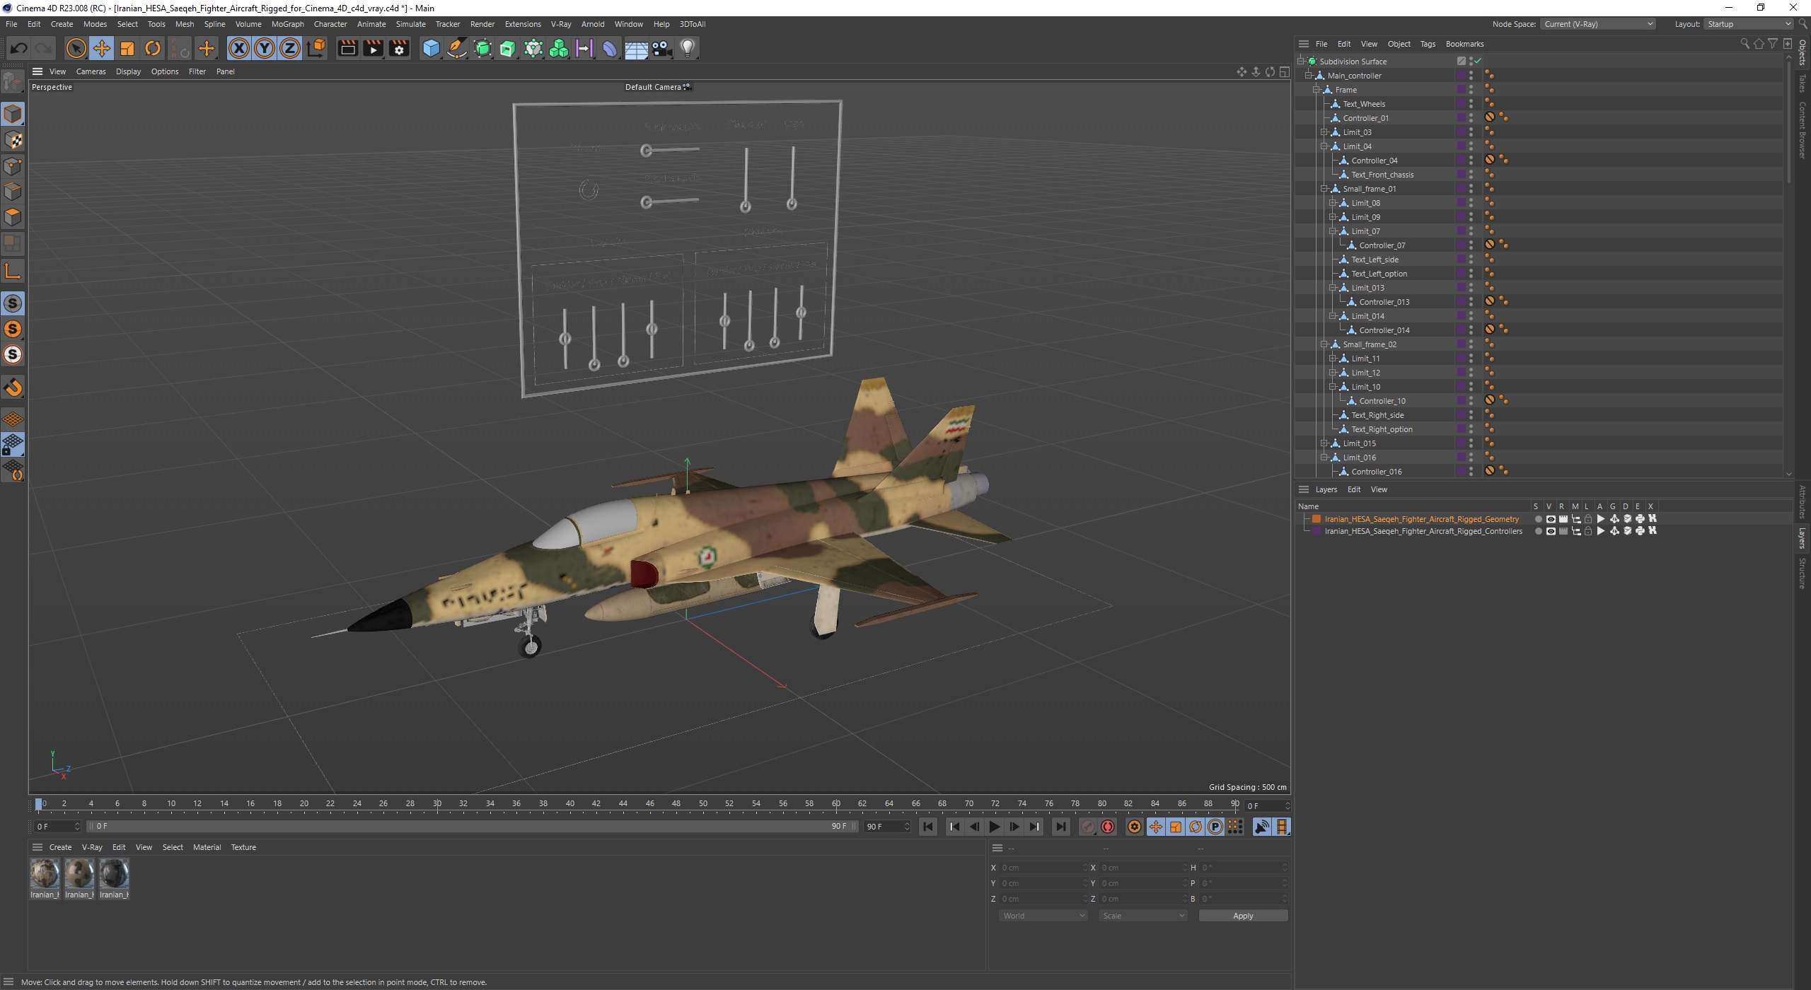Select Controller_01 in object tree

pos(1365,118)
